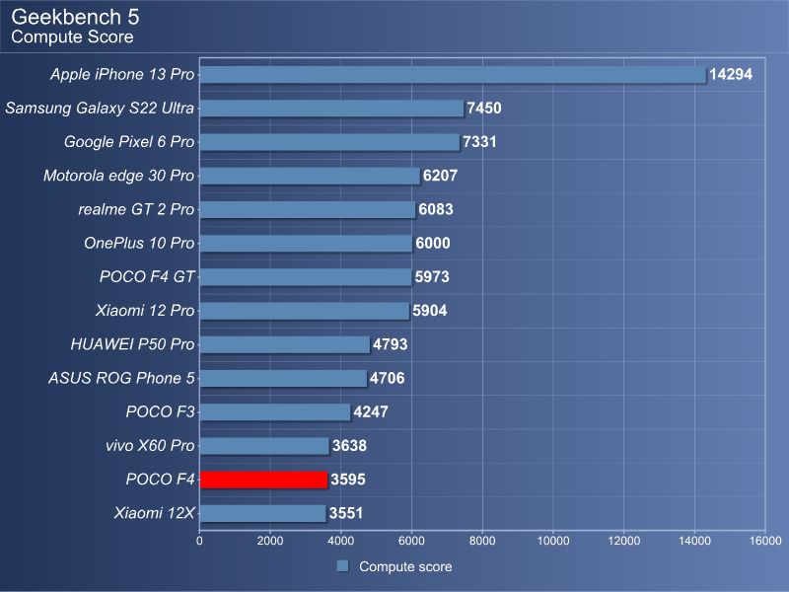Screen dimensions: 789x592
Task: Click the 'POCO F3' label
Action: tap(160, 411)
